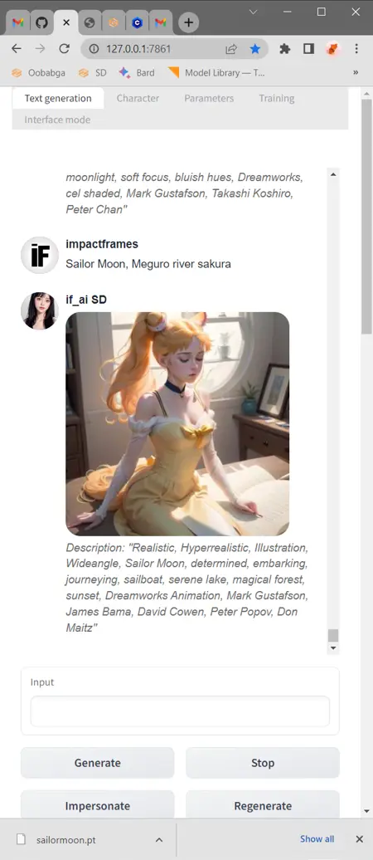Expand hidden bookmarks with the chevron
The width and height of the screenshot is (373, 860).
[356, 72]
